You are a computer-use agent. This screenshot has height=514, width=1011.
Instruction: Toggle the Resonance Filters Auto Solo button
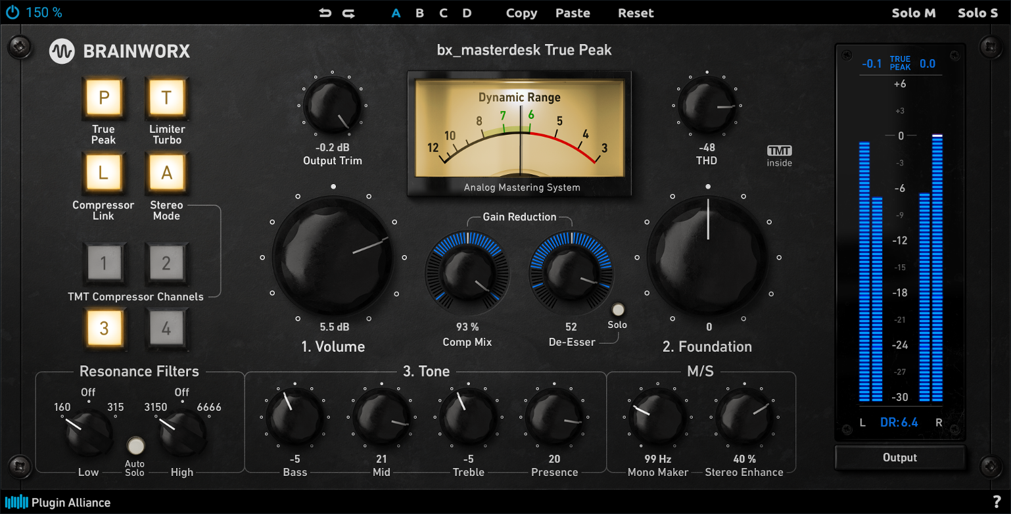coord(136,446)
